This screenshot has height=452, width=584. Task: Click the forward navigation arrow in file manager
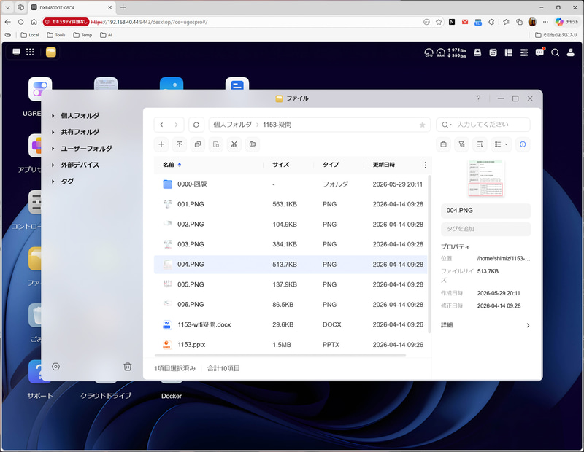pos(176,125)
